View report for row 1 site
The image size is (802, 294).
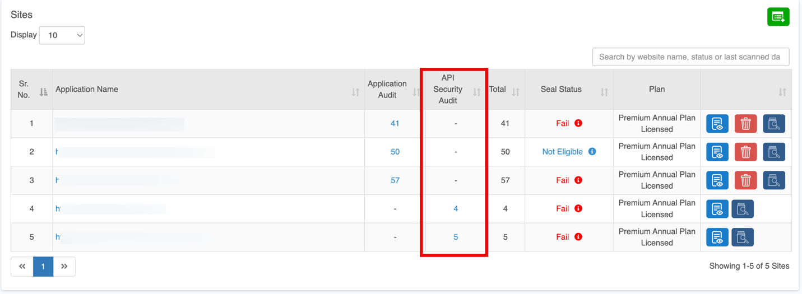pyautogui.click(x=717, y=124)
